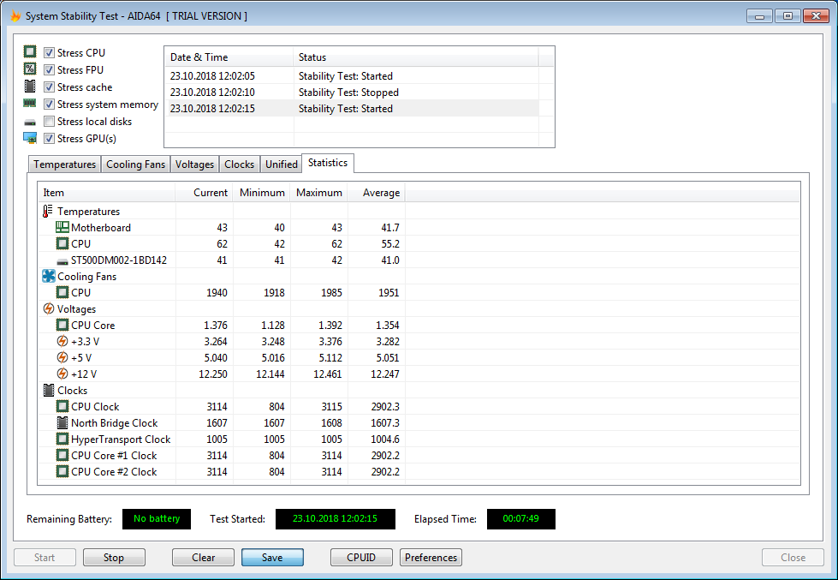
Task: Open the Unified tab
Action: 282,164
